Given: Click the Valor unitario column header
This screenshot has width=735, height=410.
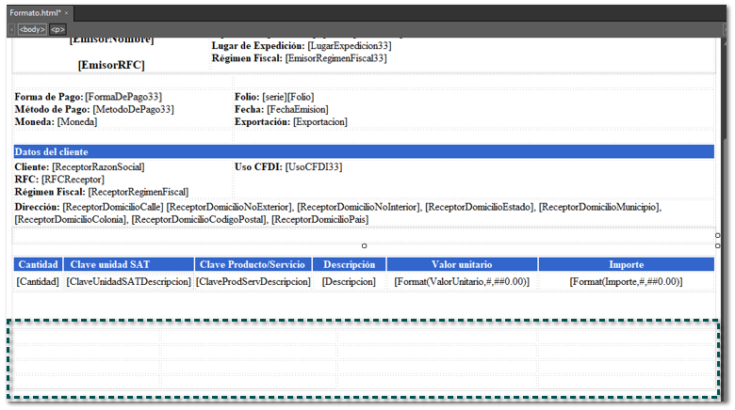Looking at the screenshot, I should pos(462,265).
